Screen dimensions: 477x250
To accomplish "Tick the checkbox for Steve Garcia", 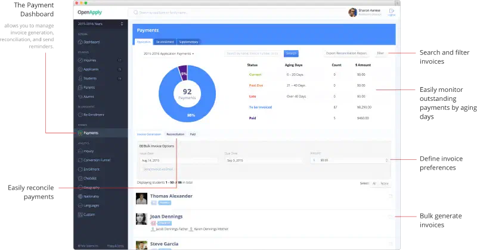I will pyautogui.click(x=391, y=244).
